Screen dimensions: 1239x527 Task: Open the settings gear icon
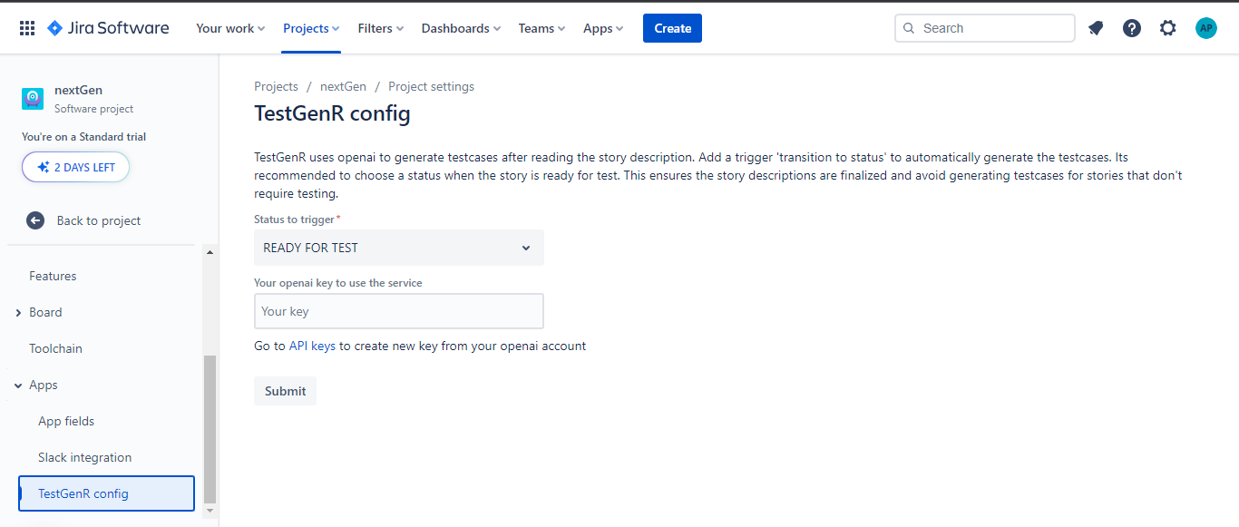coord(1168,28)
